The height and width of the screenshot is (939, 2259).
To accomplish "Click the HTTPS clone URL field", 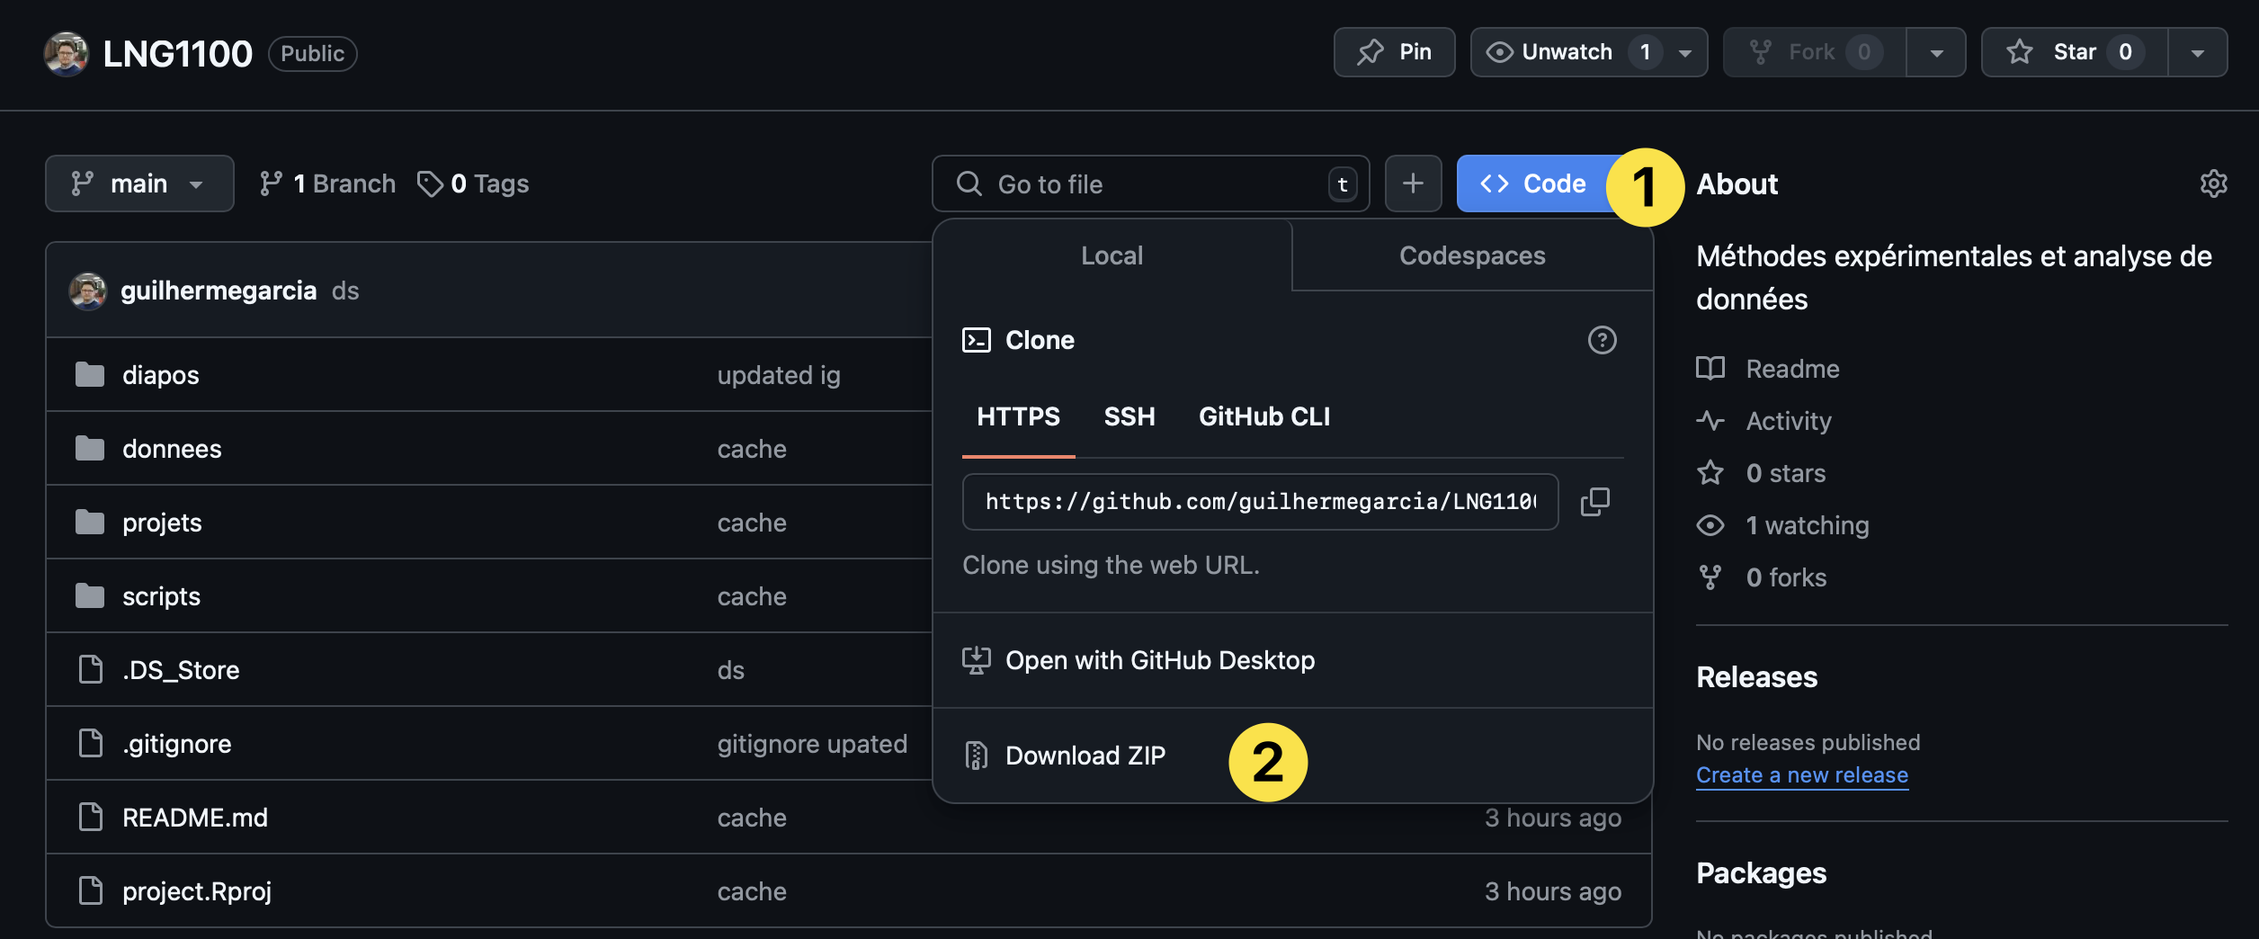I will click(1260, 502).
